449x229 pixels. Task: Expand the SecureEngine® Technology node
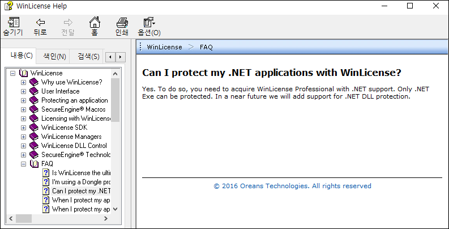point(23,155)
